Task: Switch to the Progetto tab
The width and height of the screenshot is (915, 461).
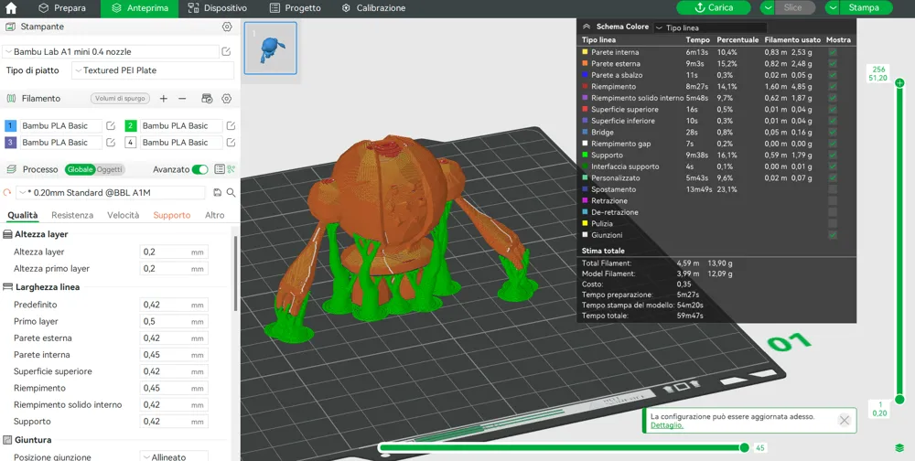Action: click(x=296, y=8)
